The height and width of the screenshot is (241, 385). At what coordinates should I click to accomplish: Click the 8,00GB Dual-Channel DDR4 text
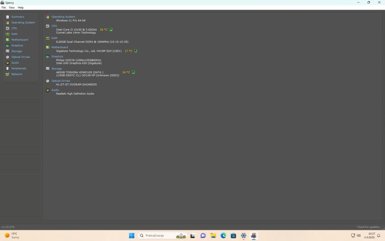coord(92,42)
